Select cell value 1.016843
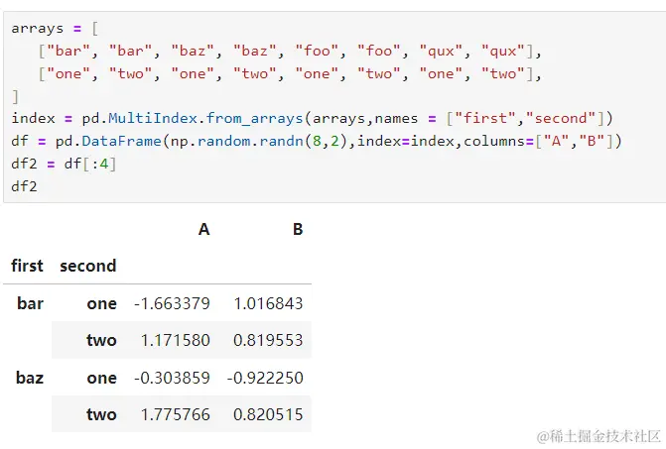666x449 pixels. [x=268, y=303]
